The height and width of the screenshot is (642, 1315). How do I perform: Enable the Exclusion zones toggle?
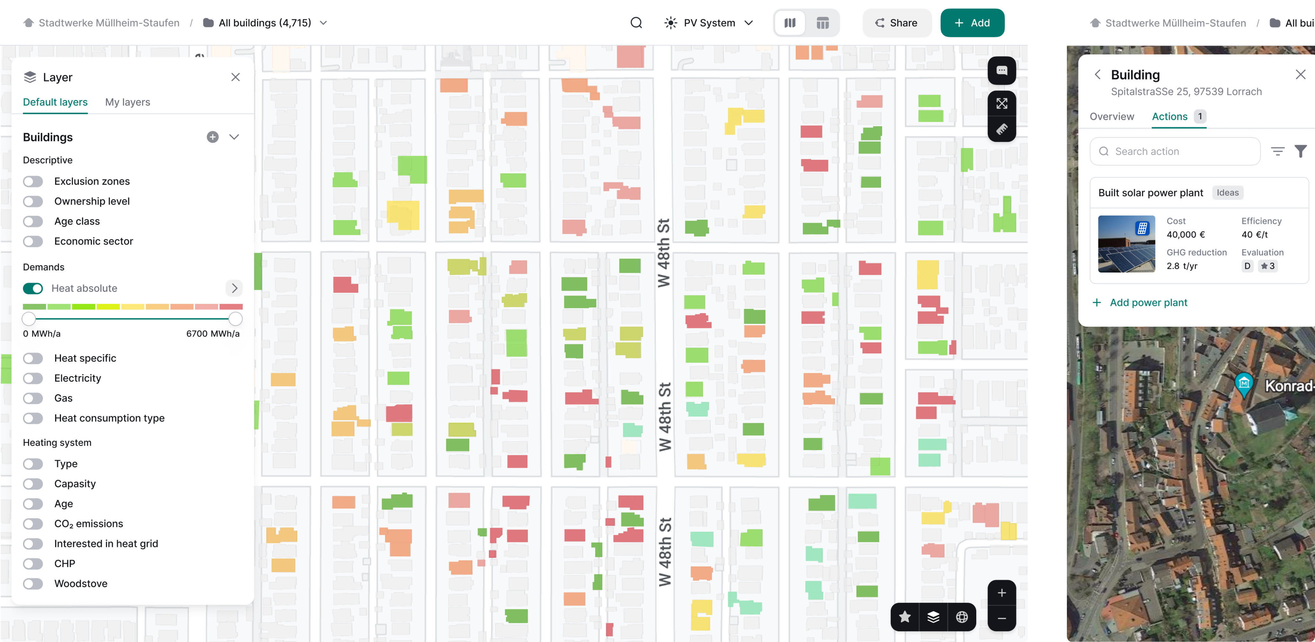click(x=33, y=182)
